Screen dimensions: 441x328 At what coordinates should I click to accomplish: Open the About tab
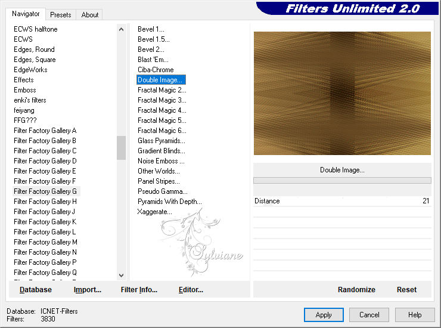[90, 15]
